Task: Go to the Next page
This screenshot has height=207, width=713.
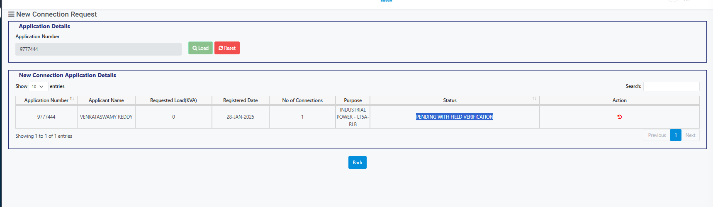Action: [x=690, y=135]
